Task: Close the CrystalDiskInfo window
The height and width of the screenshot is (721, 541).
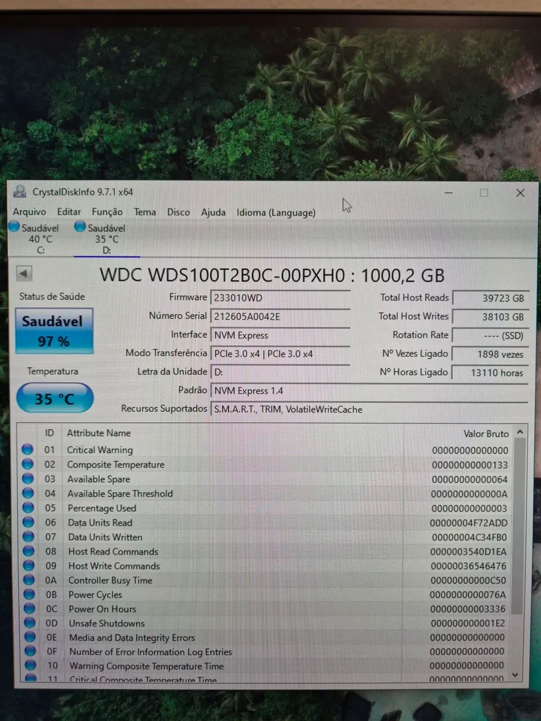Action: coord(520,193)
